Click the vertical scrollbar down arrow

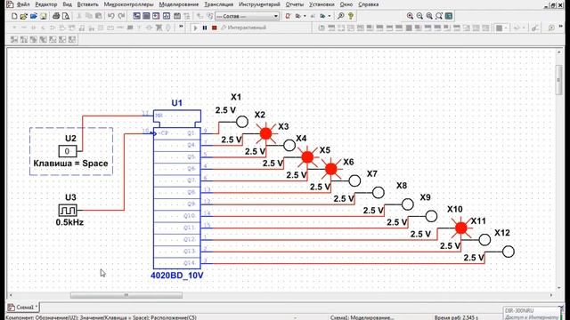tap(558, 288)
